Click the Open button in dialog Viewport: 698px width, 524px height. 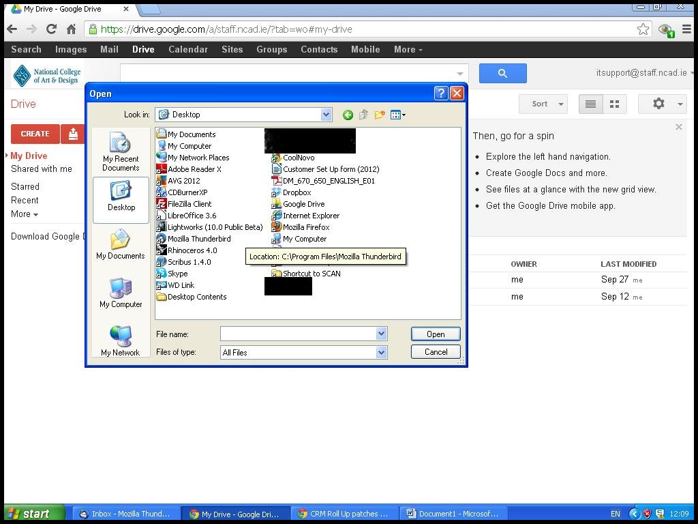(x=436, y=334)
